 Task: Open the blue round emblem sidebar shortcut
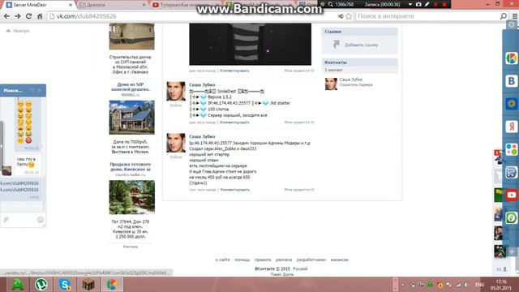point(512,104)
